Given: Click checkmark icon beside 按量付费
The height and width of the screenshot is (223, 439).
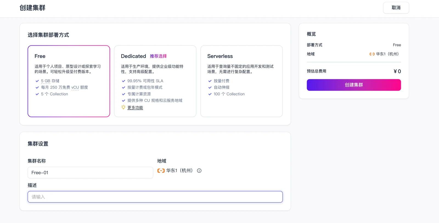Looking at the screenshot, I should [x=210, y=81].
